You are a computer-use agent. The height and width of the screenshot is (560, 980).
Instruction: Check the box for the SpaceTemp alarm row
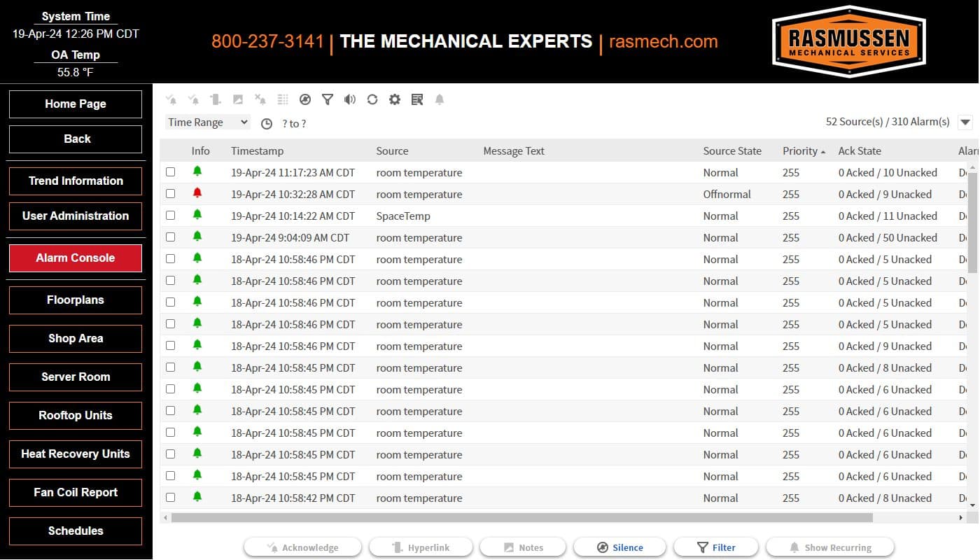tap(171, 216)
